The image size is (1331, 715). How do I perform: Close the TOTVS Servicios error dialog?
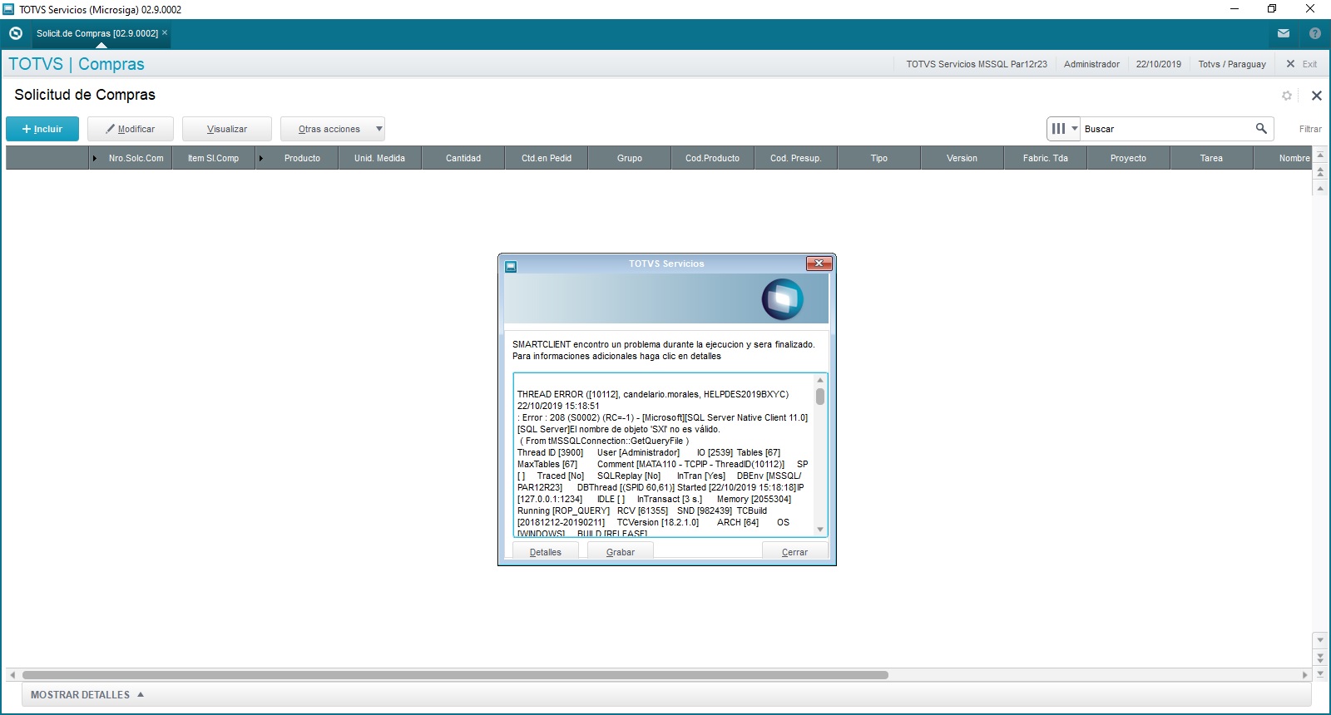[819, 264]
